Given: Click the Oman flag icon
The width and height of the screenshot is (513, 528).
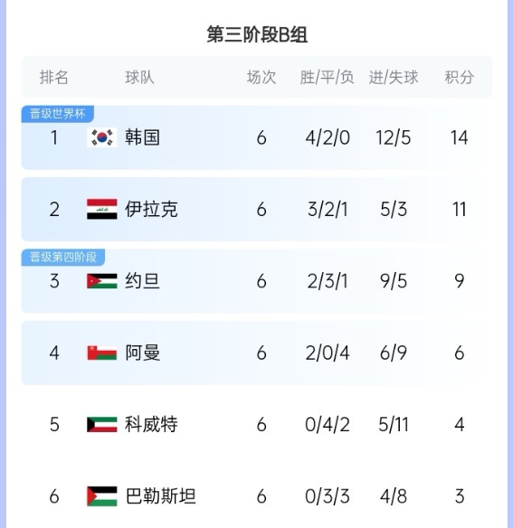Looking at the screenshot, I should pos(102,353).
